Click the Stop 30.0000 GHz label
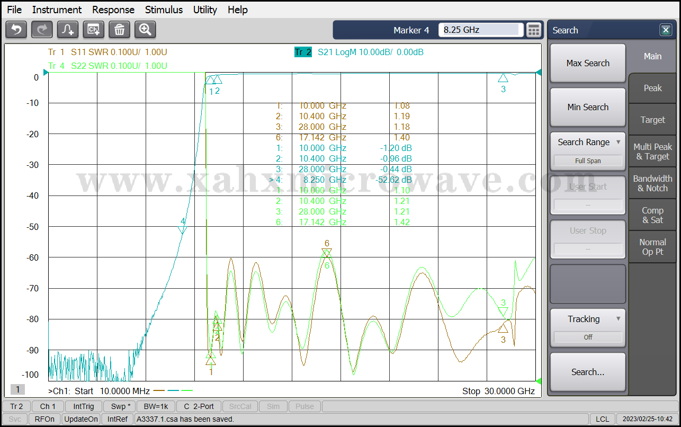This screenshot has height=427, width=681. coord(498,391)
